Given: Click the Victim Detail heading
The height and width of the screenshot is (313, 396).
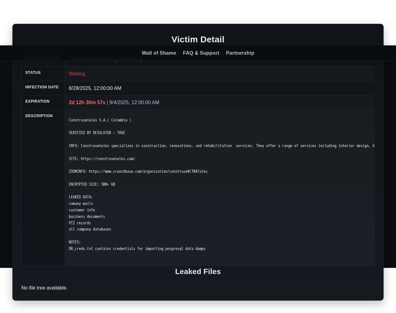Looking at the screenshot, I should coord(198,40).
